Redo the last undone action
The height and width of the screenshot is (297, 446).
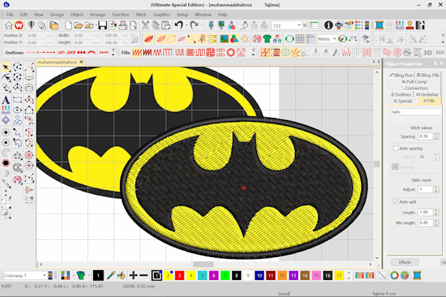[194, 26]
